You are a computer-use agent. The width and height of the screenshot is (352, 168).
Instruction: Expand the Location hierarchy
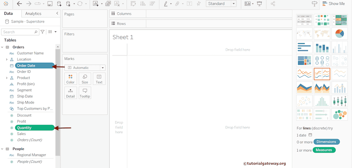[x=7, y=59]
